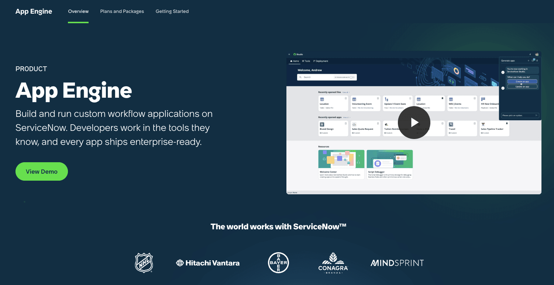Image resolution: width=554 pixels, height=285 pixels.
Task: Click the Conagra Brands logo
Action: [333, 263]
